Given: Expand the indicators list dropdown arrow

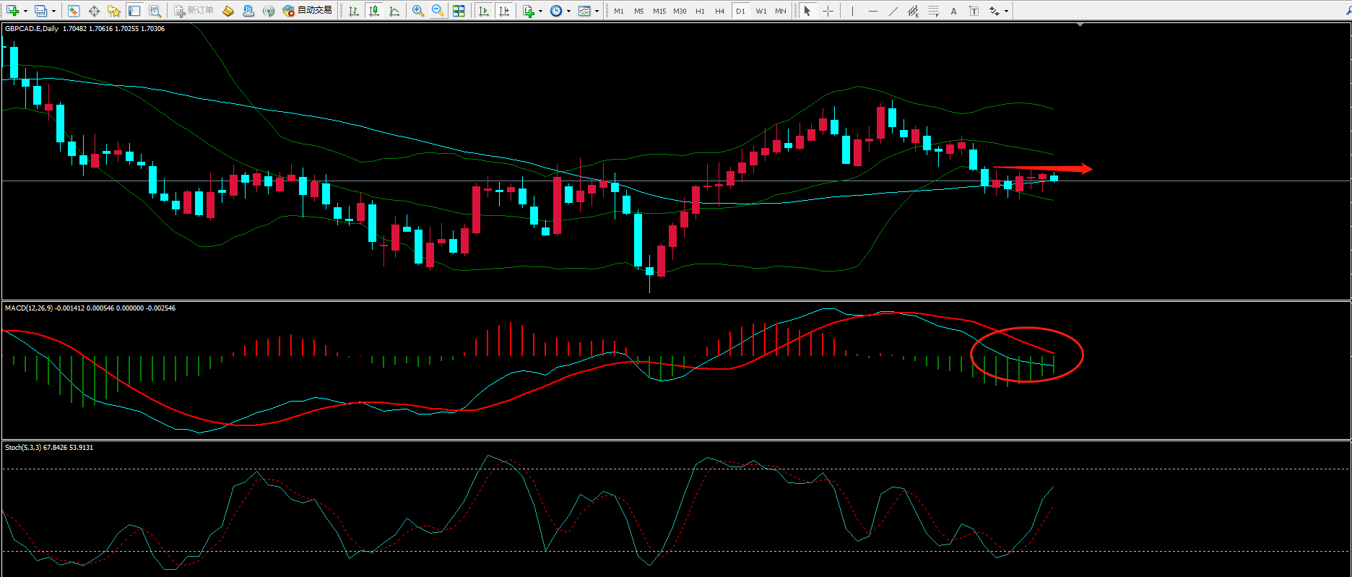Looking at the screenshot, I should click(540, 11).
